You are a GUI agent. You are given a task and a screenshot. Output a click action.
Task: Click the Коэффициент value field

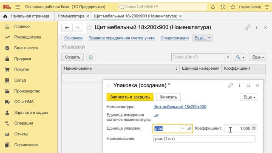(x=238, y=128)
